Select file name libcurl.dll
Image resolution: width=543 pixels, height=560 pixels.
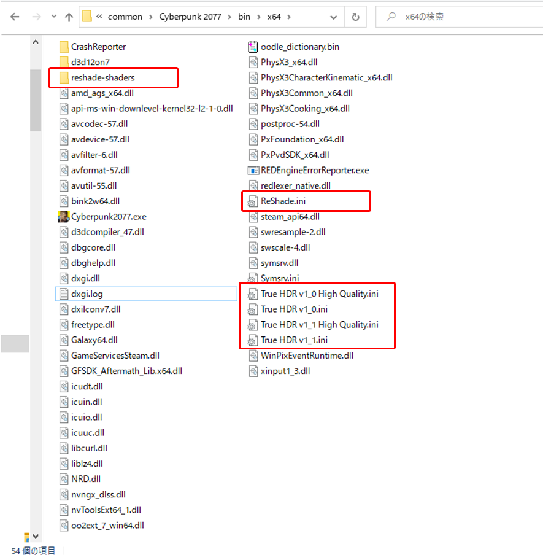coord(89,448)
